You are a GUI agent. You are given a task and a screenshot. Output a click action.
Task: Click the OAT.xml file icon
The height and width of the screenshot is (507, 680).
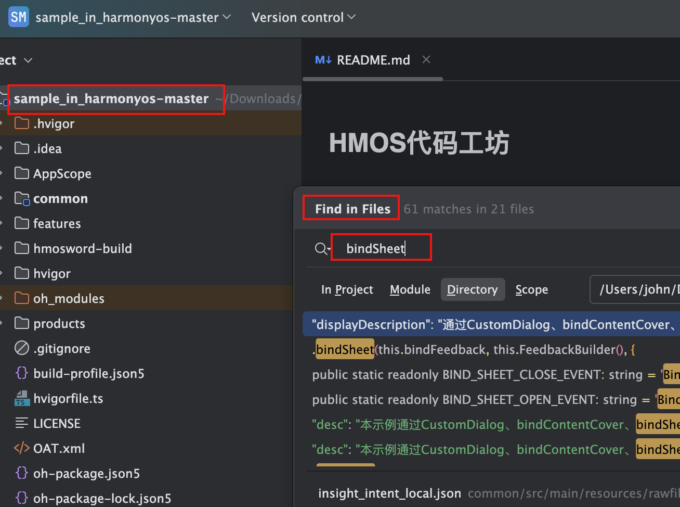point(22,448)
